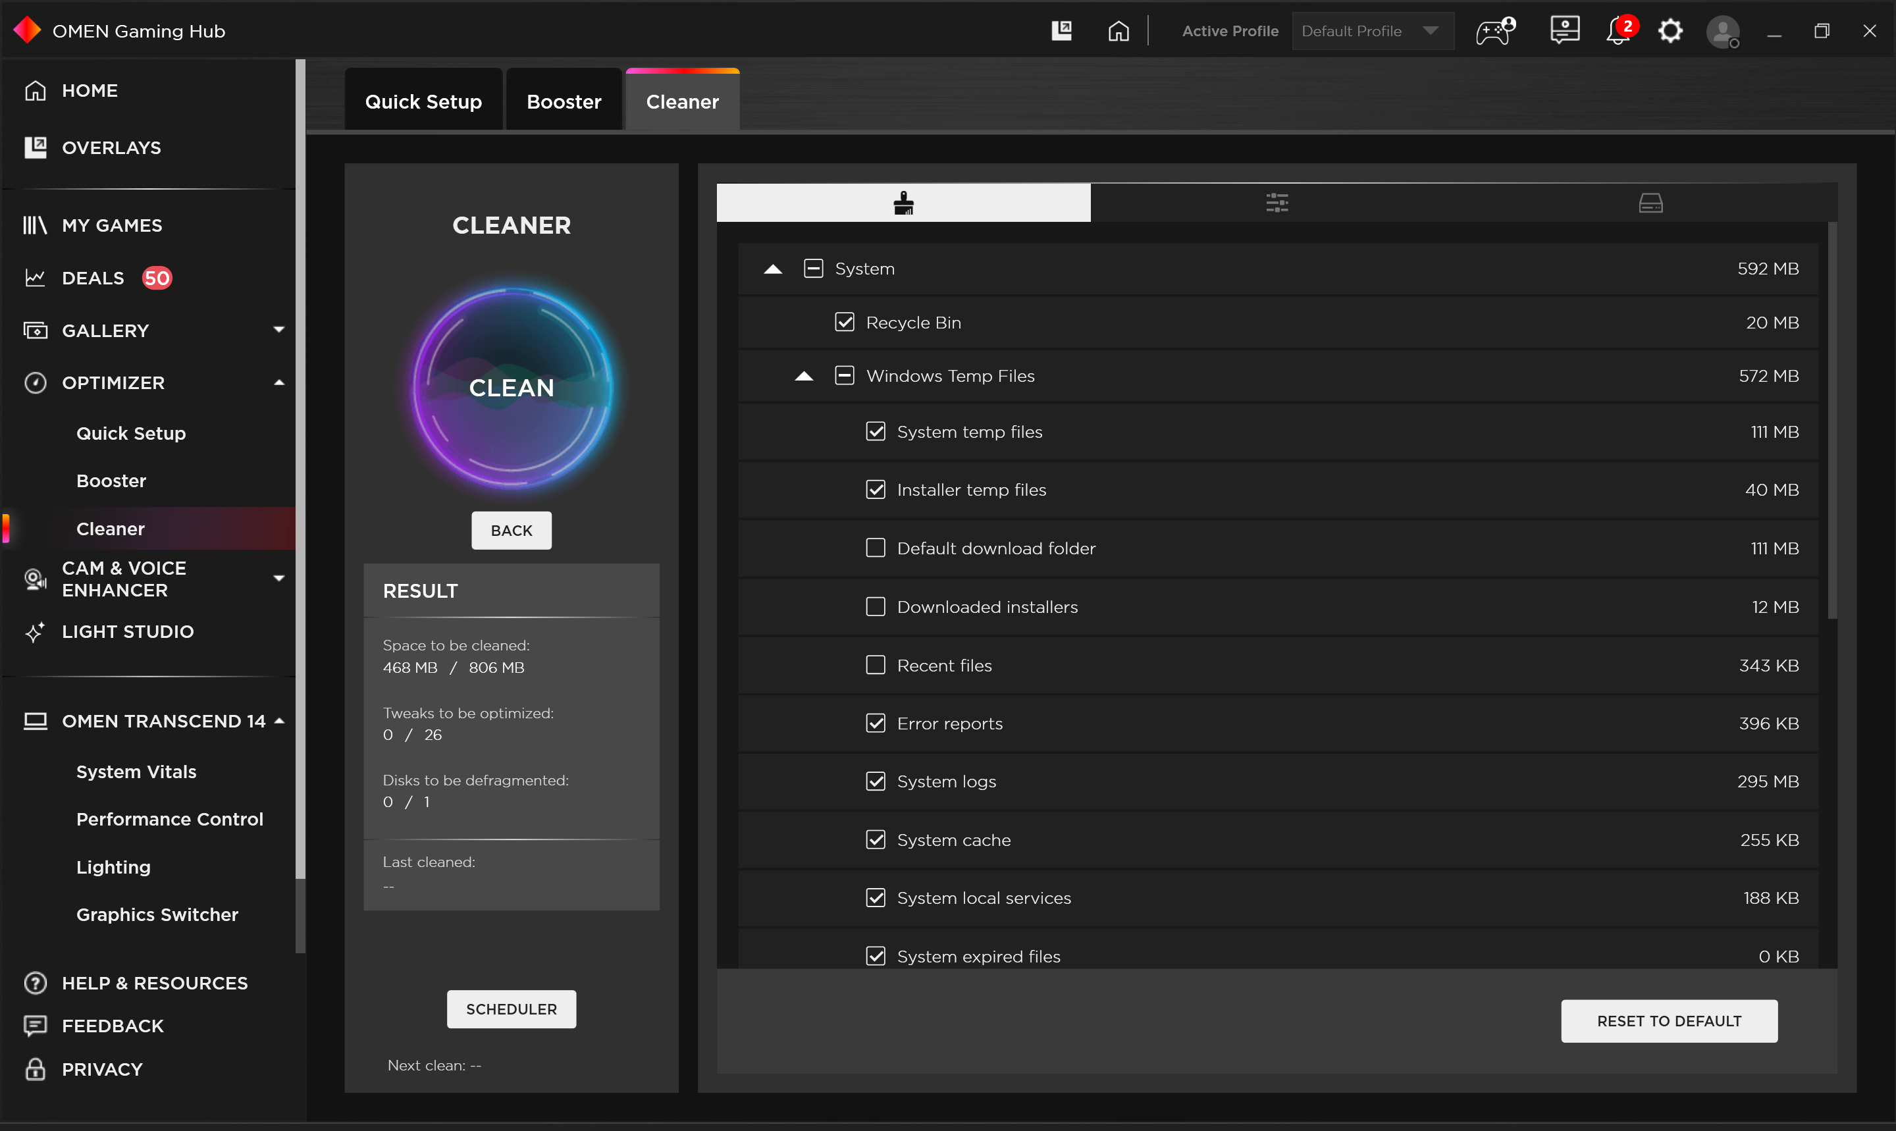Collapse the Windows Temp Files arrow
Image resolution: width=1896 pixels, height=1131 pixels.
coord(804,376)
